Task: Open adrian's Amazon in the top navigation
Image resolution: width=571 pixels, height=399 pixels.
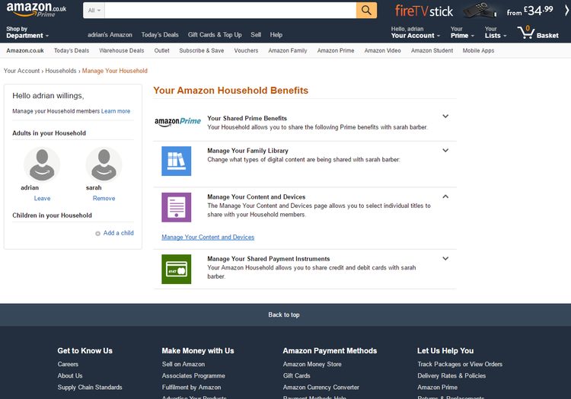Action: 110,35
